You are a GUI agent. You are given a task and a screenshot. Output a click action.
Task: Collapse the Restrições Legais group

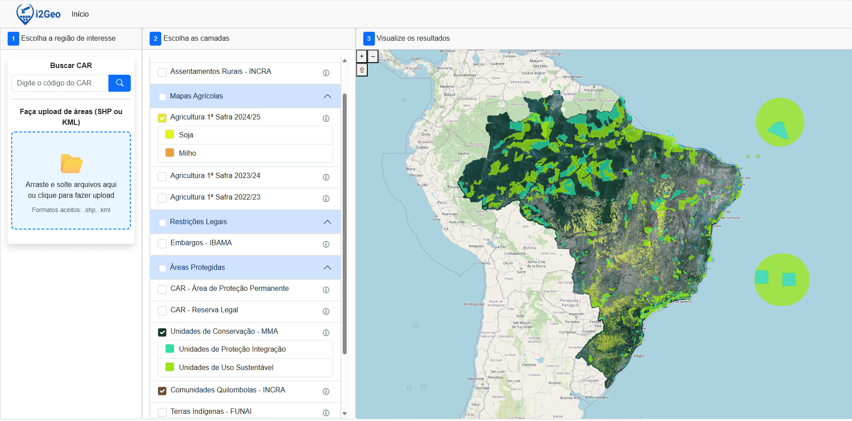(327, 222)
